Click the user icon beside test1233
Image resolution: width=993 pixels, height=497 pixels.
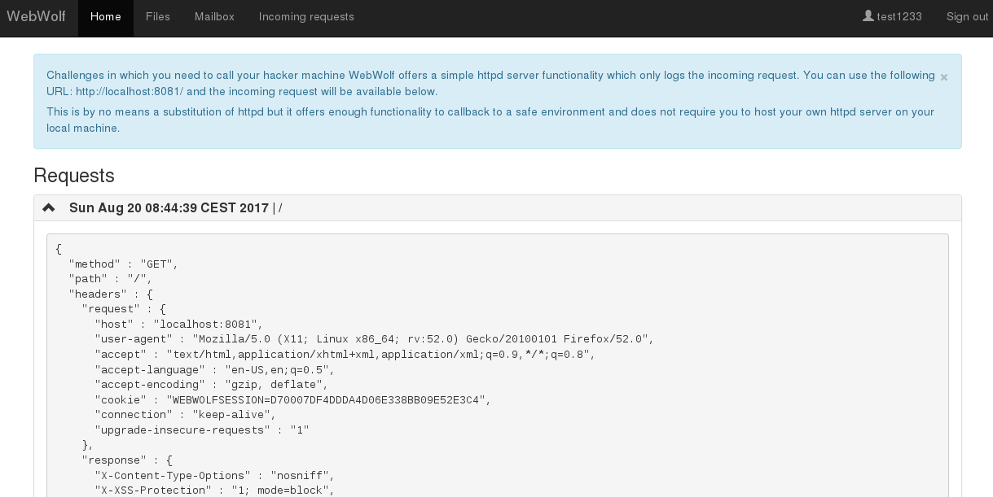coord(868,16)
